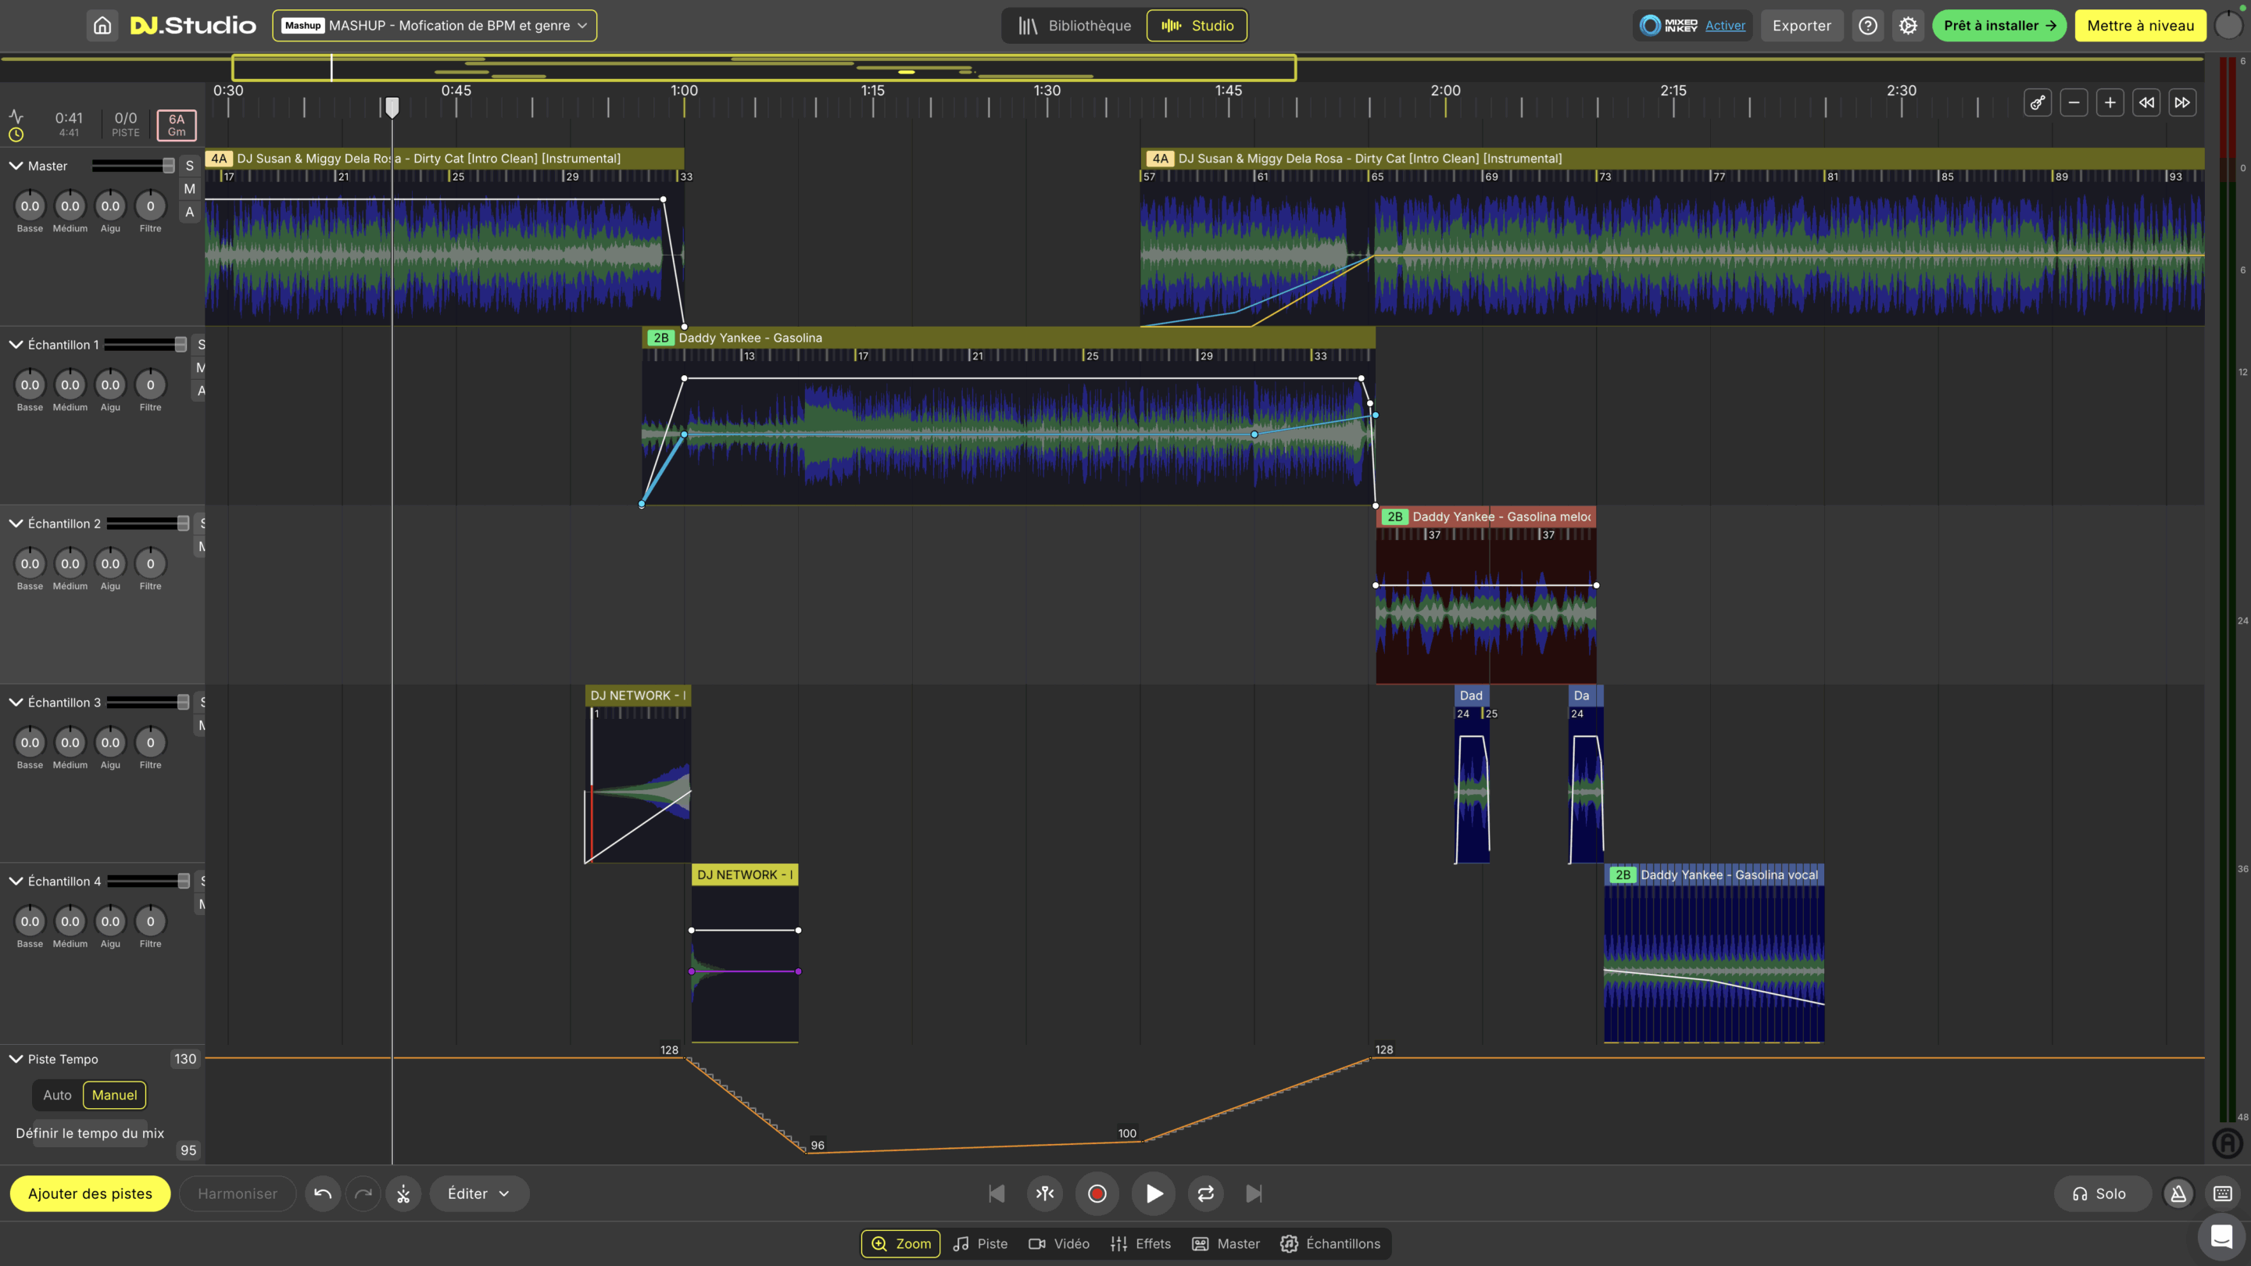Skip to previous track
The image size is (2251, 1266).
click(x=997, y=1193)
